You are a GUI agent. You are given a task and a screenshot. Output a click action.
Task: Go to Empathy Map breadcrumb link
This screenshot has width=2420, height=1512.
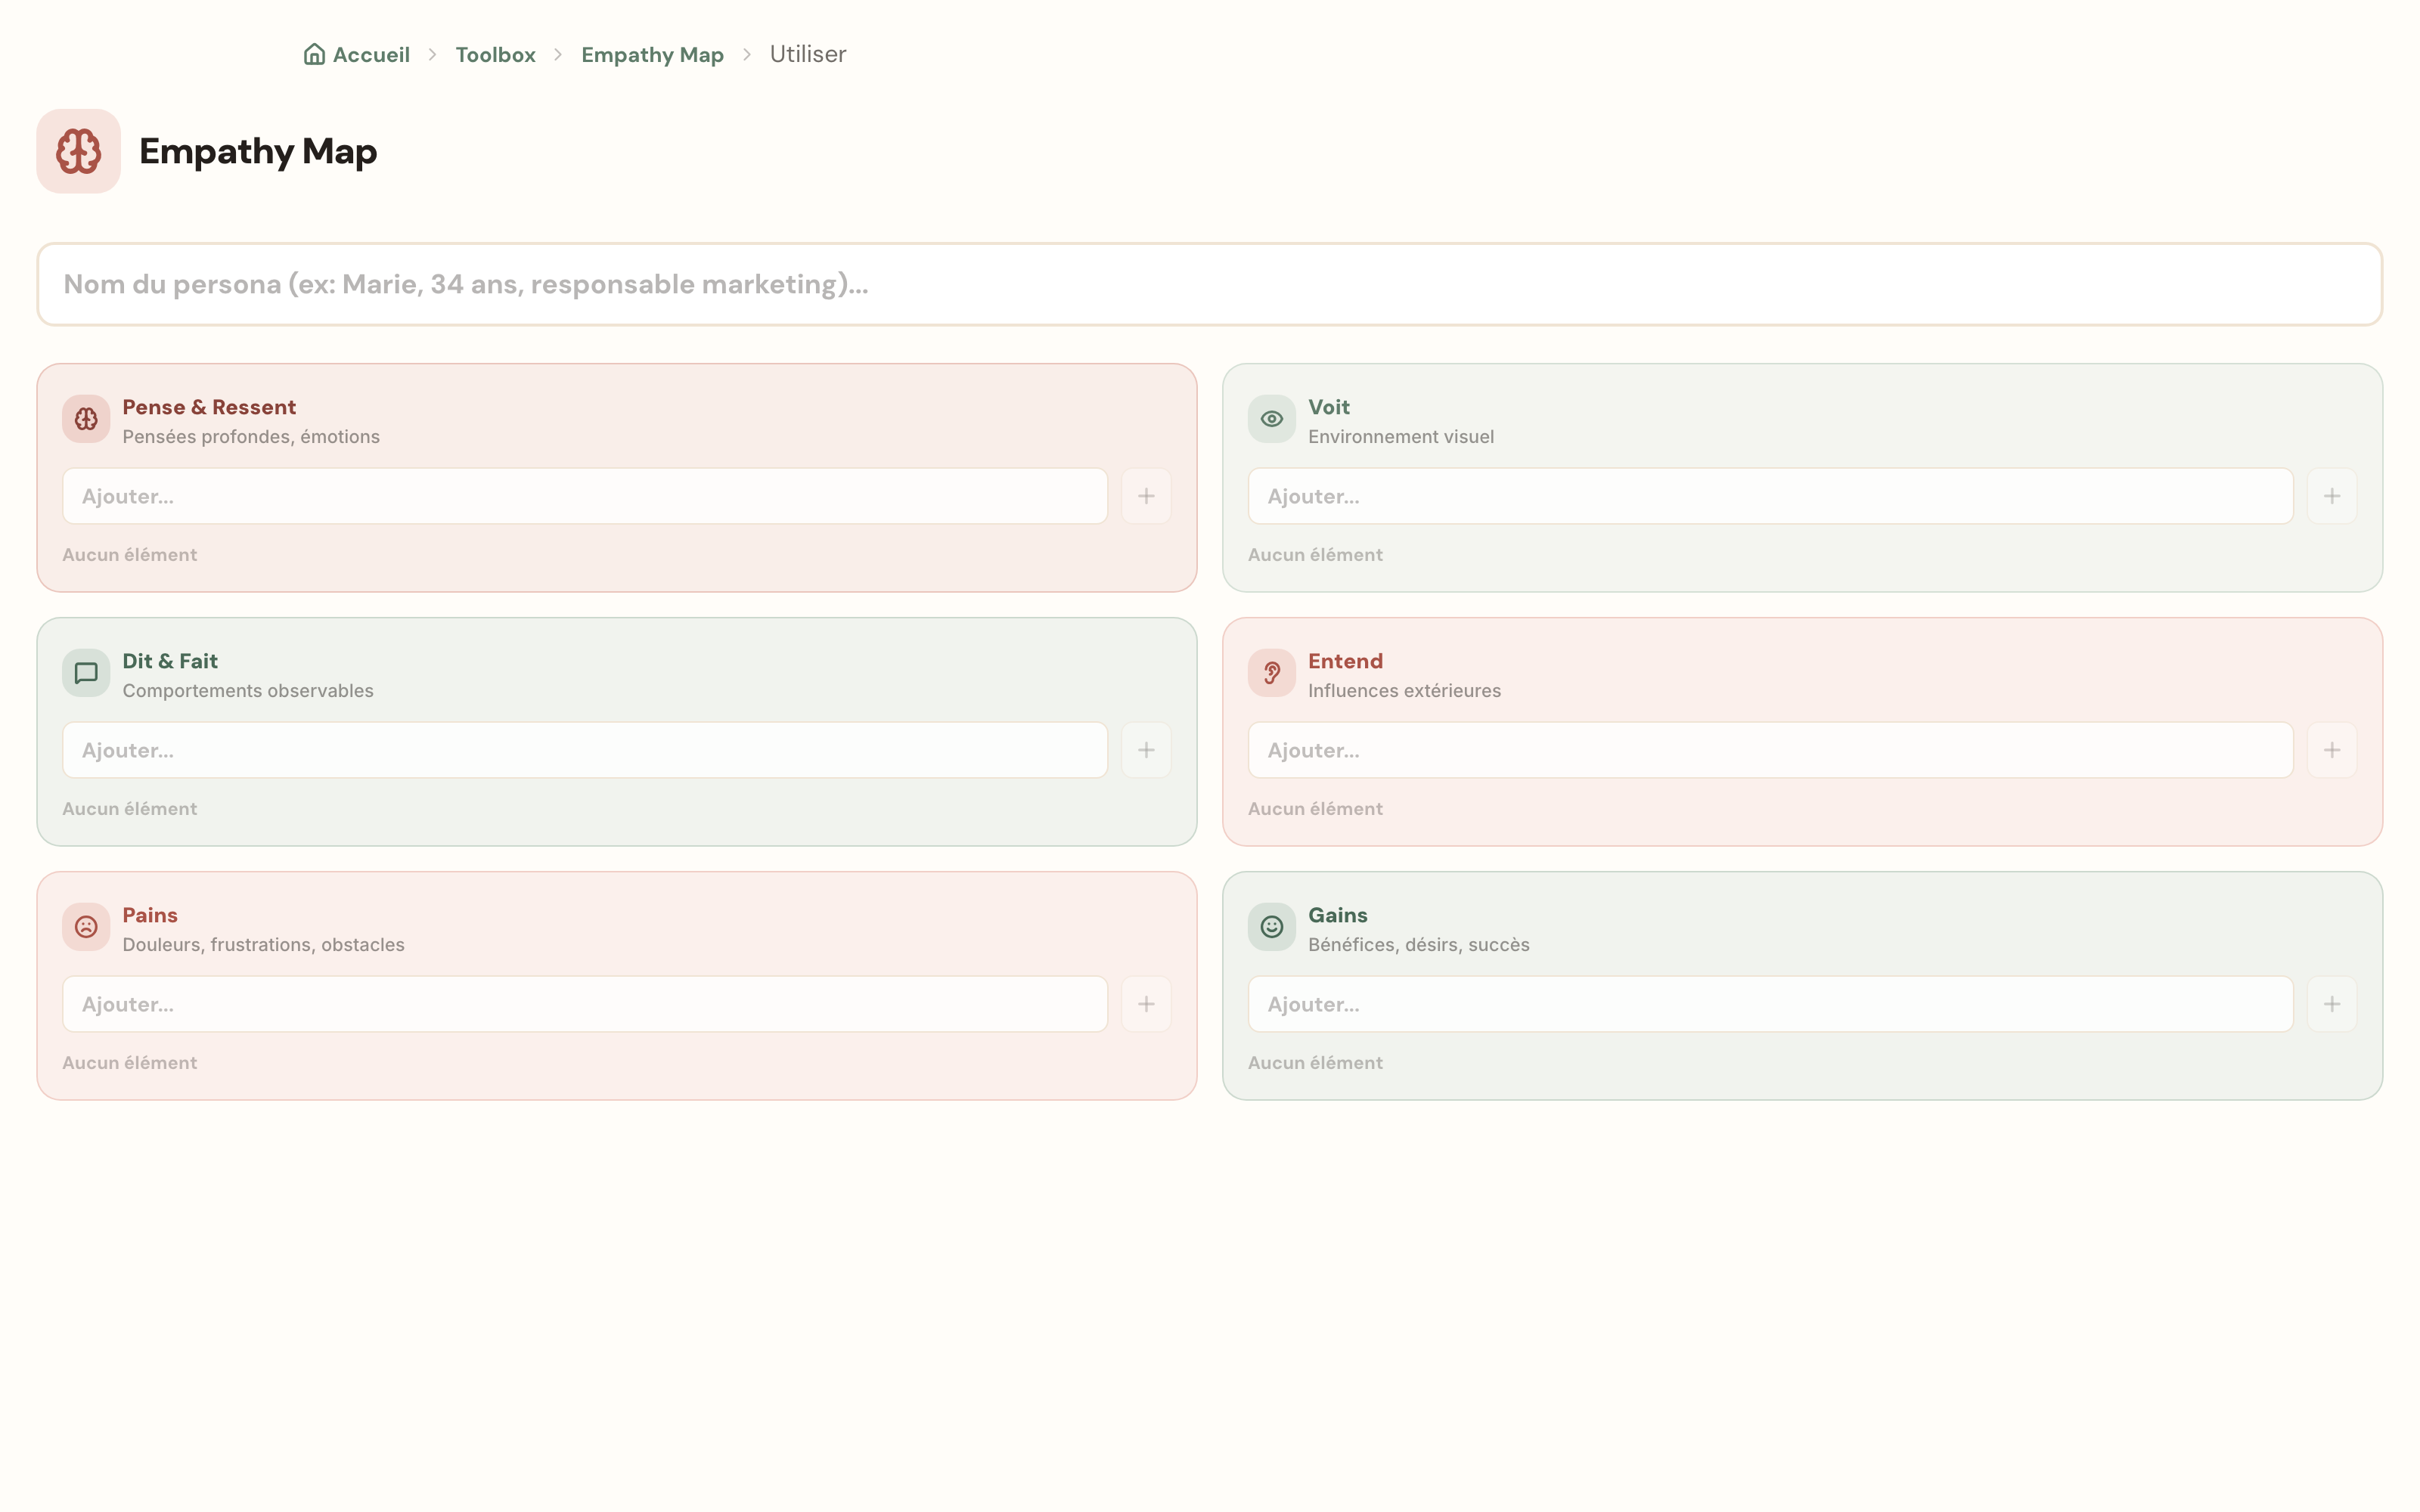[652, 55]
